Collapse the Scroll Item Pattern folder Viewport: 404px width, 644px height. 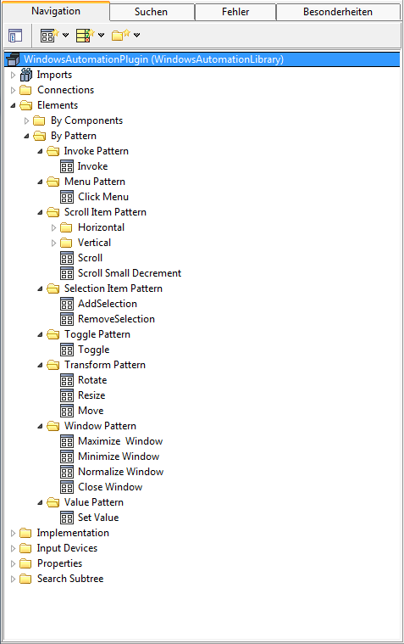click(40, 212)
